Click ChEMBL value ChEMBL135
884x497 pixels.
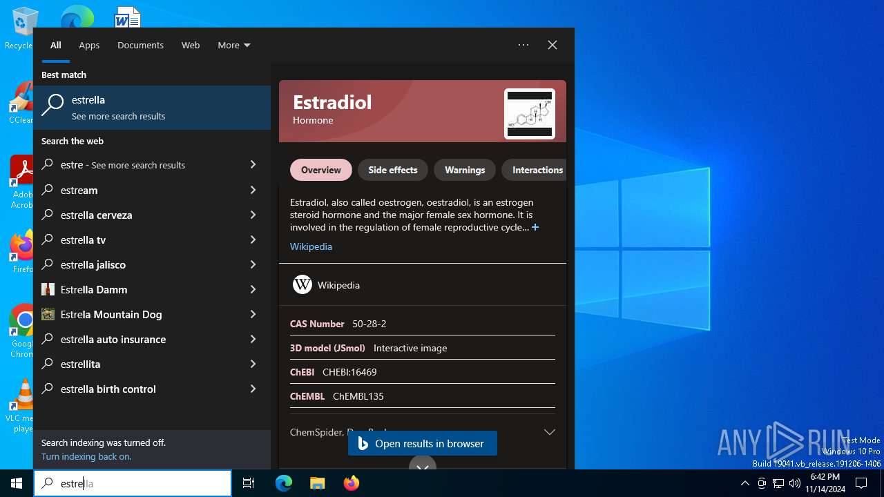[358, 396]
